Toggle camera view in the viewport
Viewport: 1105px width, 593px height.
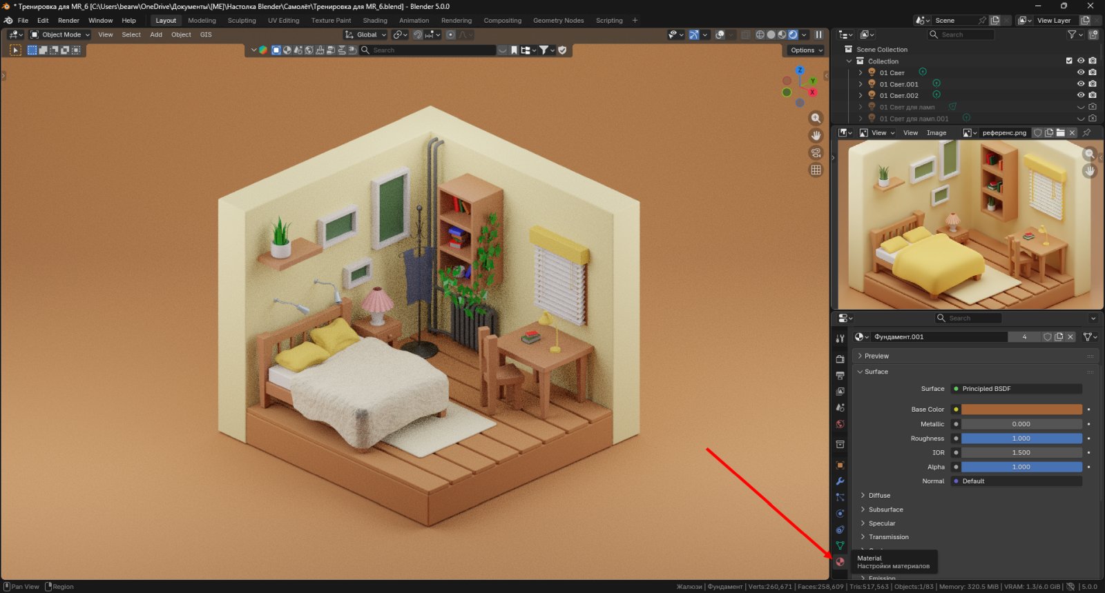pos(816,153)
